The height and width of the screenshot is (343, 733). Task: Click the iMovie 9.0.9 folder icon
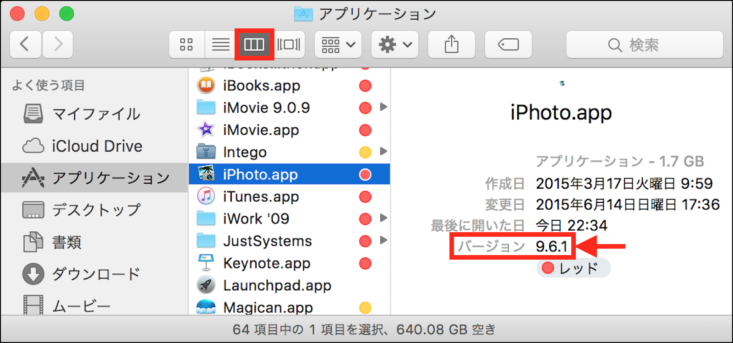(206, 108)
